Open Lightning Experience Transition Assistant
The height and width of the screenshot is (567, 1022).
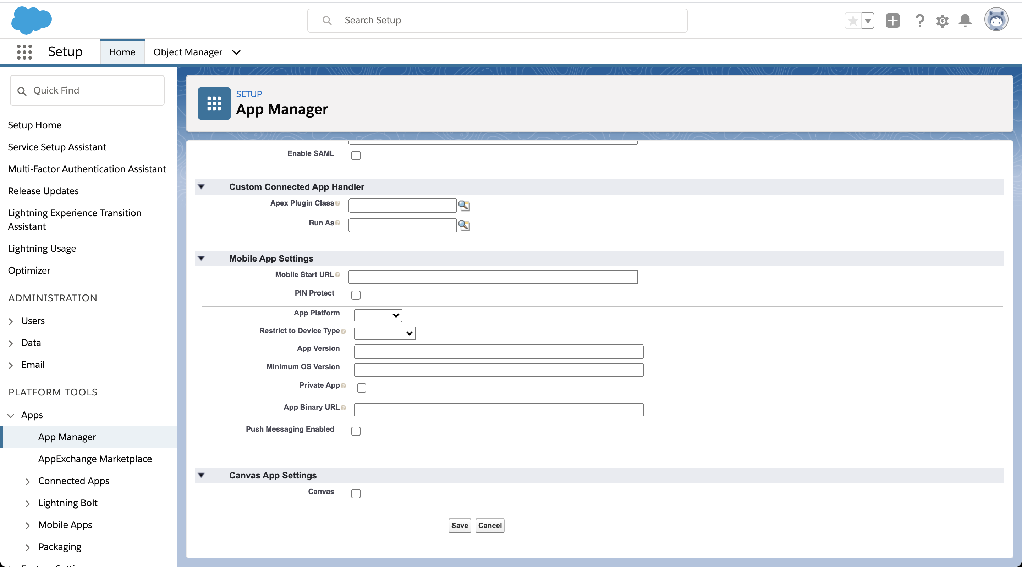coord(75,219)
